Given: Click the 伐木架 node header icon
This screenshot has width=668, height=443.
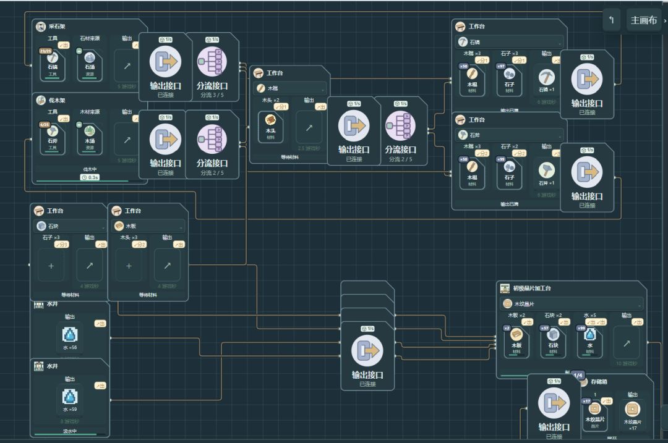Looking at the screenshot, I should pos(40,101).
